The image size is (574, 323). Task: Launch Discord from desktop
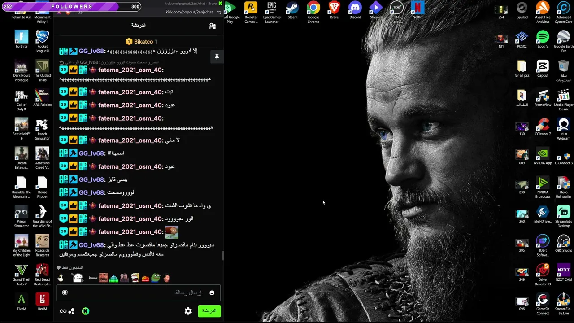click(355, 11)
